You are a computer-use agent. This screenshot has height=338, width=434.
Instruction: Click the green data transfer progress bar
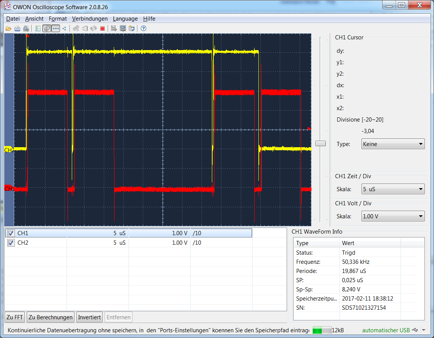pos(322,330)
